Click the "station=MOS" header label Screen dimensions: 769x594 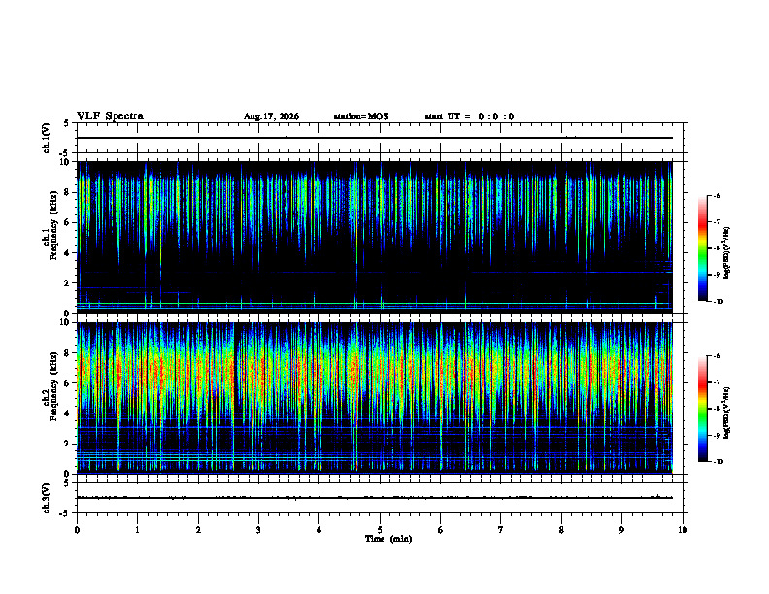361,116
